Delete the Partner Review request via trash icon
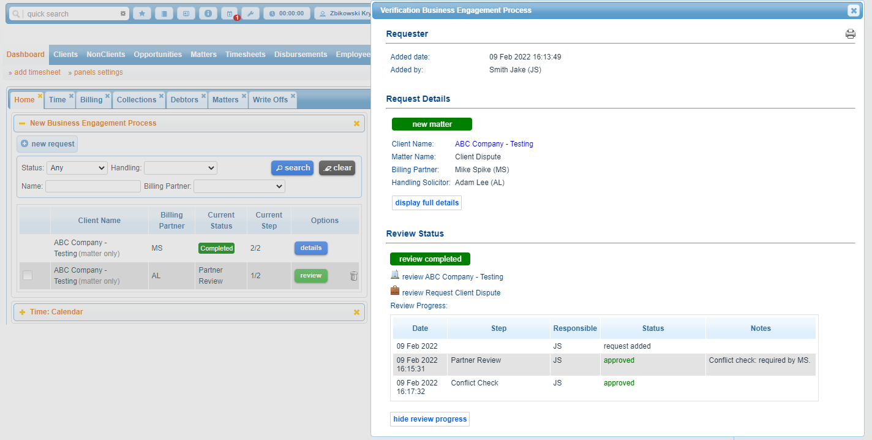The height and width of the screenshot is (440, 872). (353, 276)
